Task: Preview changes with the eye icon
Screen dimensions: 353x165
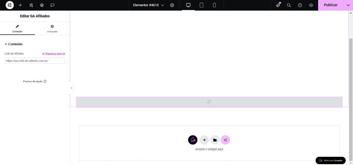Action: point(311,5)
